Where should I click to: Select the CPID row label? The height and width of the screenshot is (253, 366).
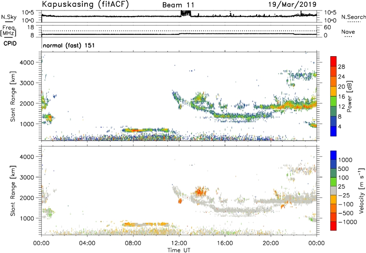coord(10,43)
